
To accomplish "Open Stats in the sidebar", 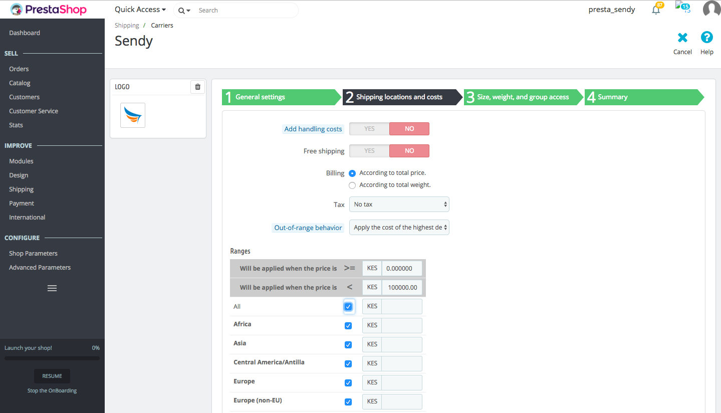I will pos(16,125).
